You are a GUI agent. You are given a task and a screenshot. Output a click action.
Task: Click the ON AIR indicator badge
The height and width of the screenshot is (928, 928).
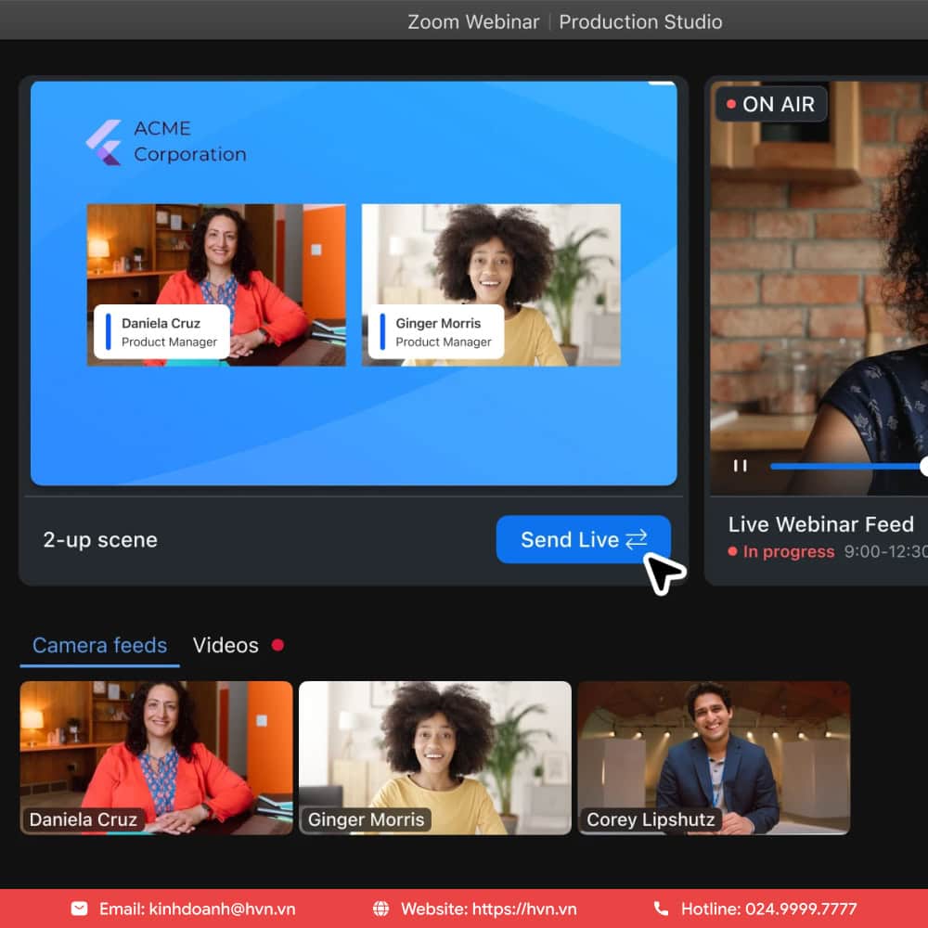coord(770,104)
